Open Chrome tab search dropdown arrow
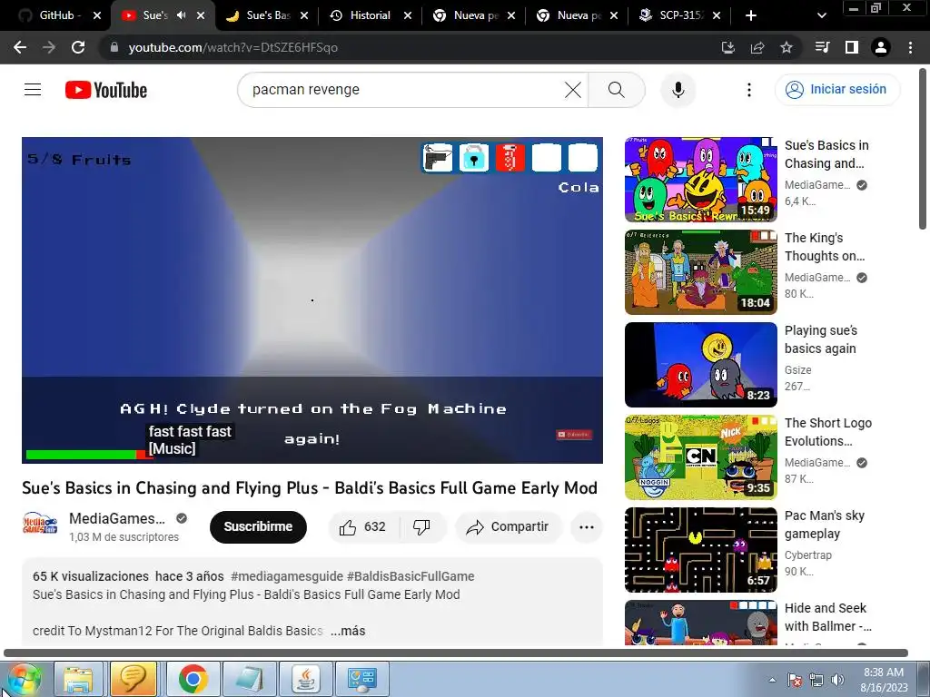Image resolution: width=930 pixels, height=697 pixels. 821,15
